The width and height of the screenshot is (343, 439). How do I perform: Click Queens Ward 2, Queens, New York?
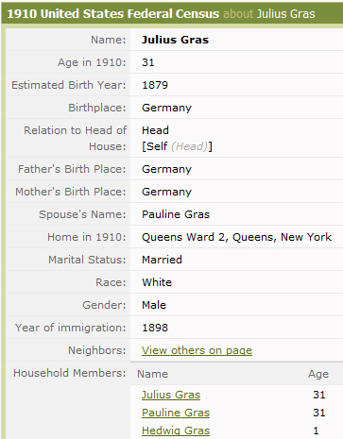click(x=236, y=237)
